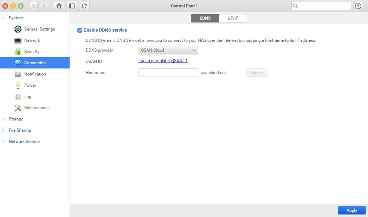368x217 pixels.
Task: Open Log page in sidebar
Action: 35,97
